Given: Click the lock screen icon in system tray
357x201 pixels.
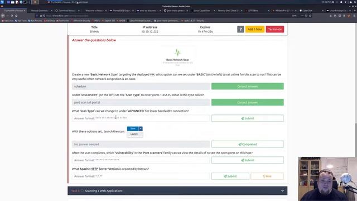Looking at the screenshot, I should (x=351, y=2).
